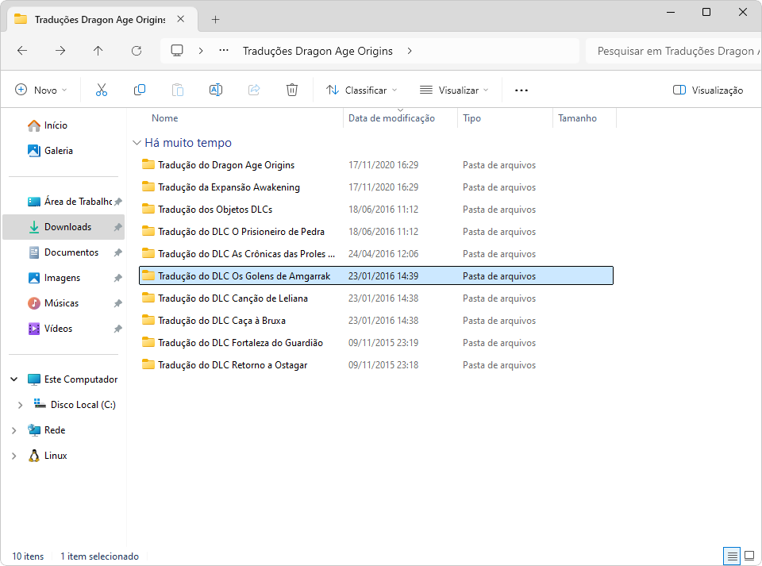Screen dimensions: 762x566
Task: Expand Disco Local (C:) in the tree
Action: pos(20,405)
